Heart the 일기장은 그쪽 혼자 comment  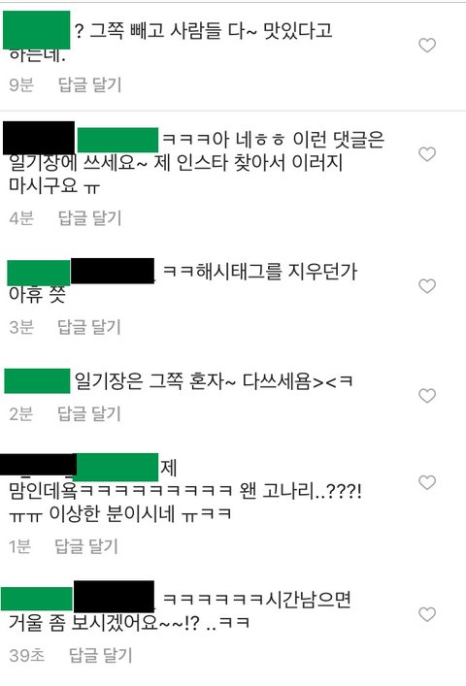(x=427, y=395)
